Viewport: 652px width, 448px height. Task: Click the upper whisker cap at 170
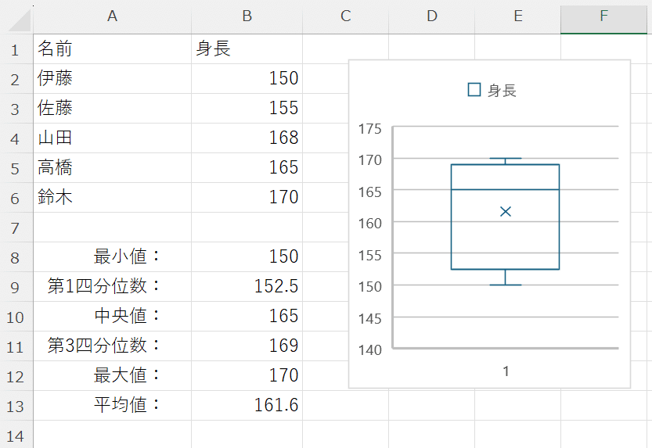pyautogui.click(x=505, y=158)
